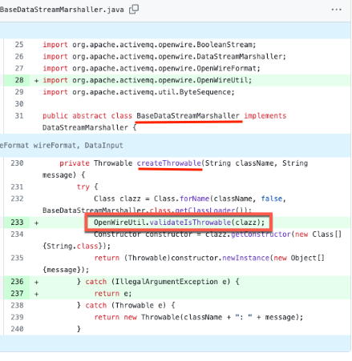Click the plus marker on line 233
The image size is (352, 361).
[36, 223]
